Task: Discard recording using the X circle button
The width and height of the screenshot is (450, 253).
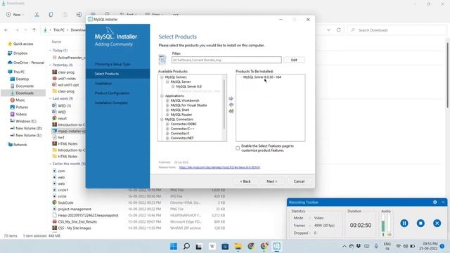Action: 437,223
